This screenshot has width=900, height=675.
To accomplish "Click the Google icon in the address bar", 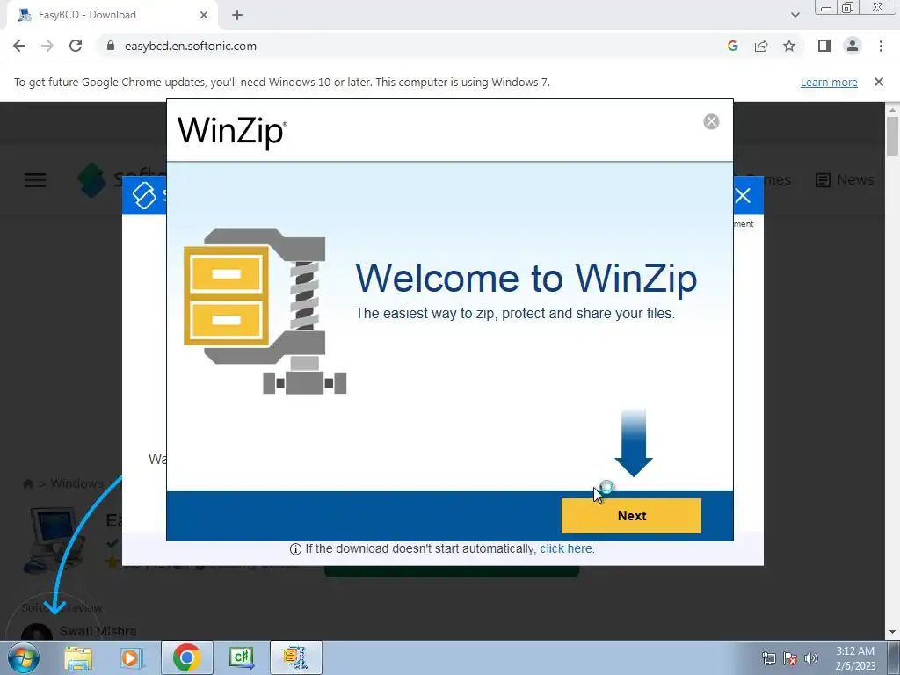I will [x=732, y=46].
